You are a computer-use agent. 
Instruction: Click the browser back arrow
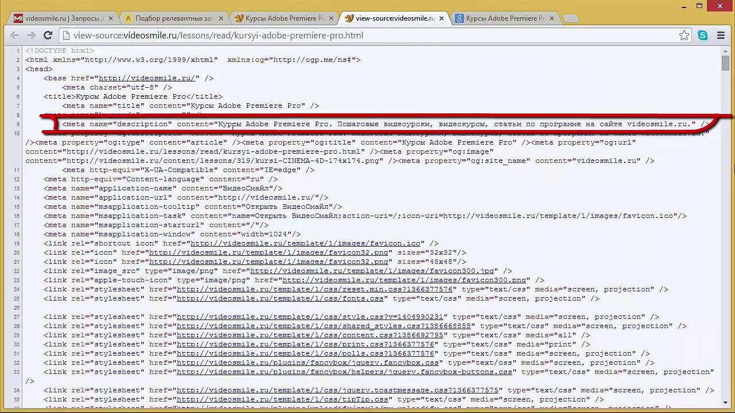[15, 36]
